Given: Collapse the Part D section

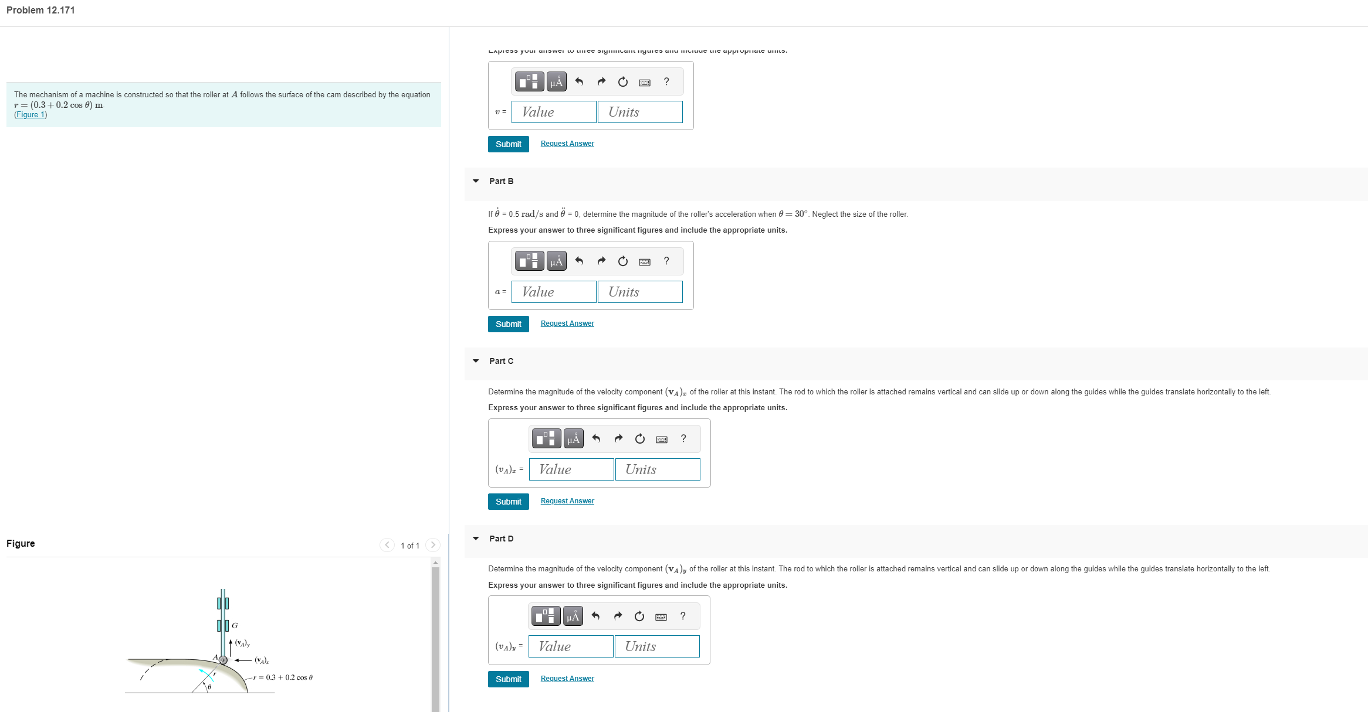Looking at the screenshot, I should (476, 539).
